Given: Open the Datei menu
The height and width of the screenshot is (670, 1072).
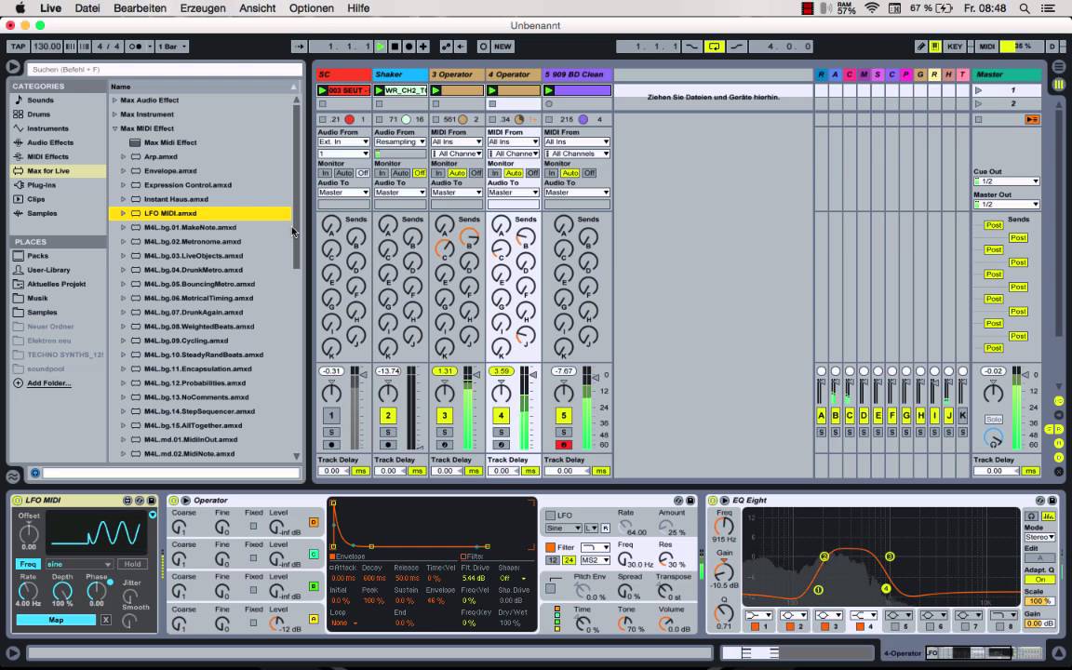Looking at the screenshot, I should coord(87,8).
